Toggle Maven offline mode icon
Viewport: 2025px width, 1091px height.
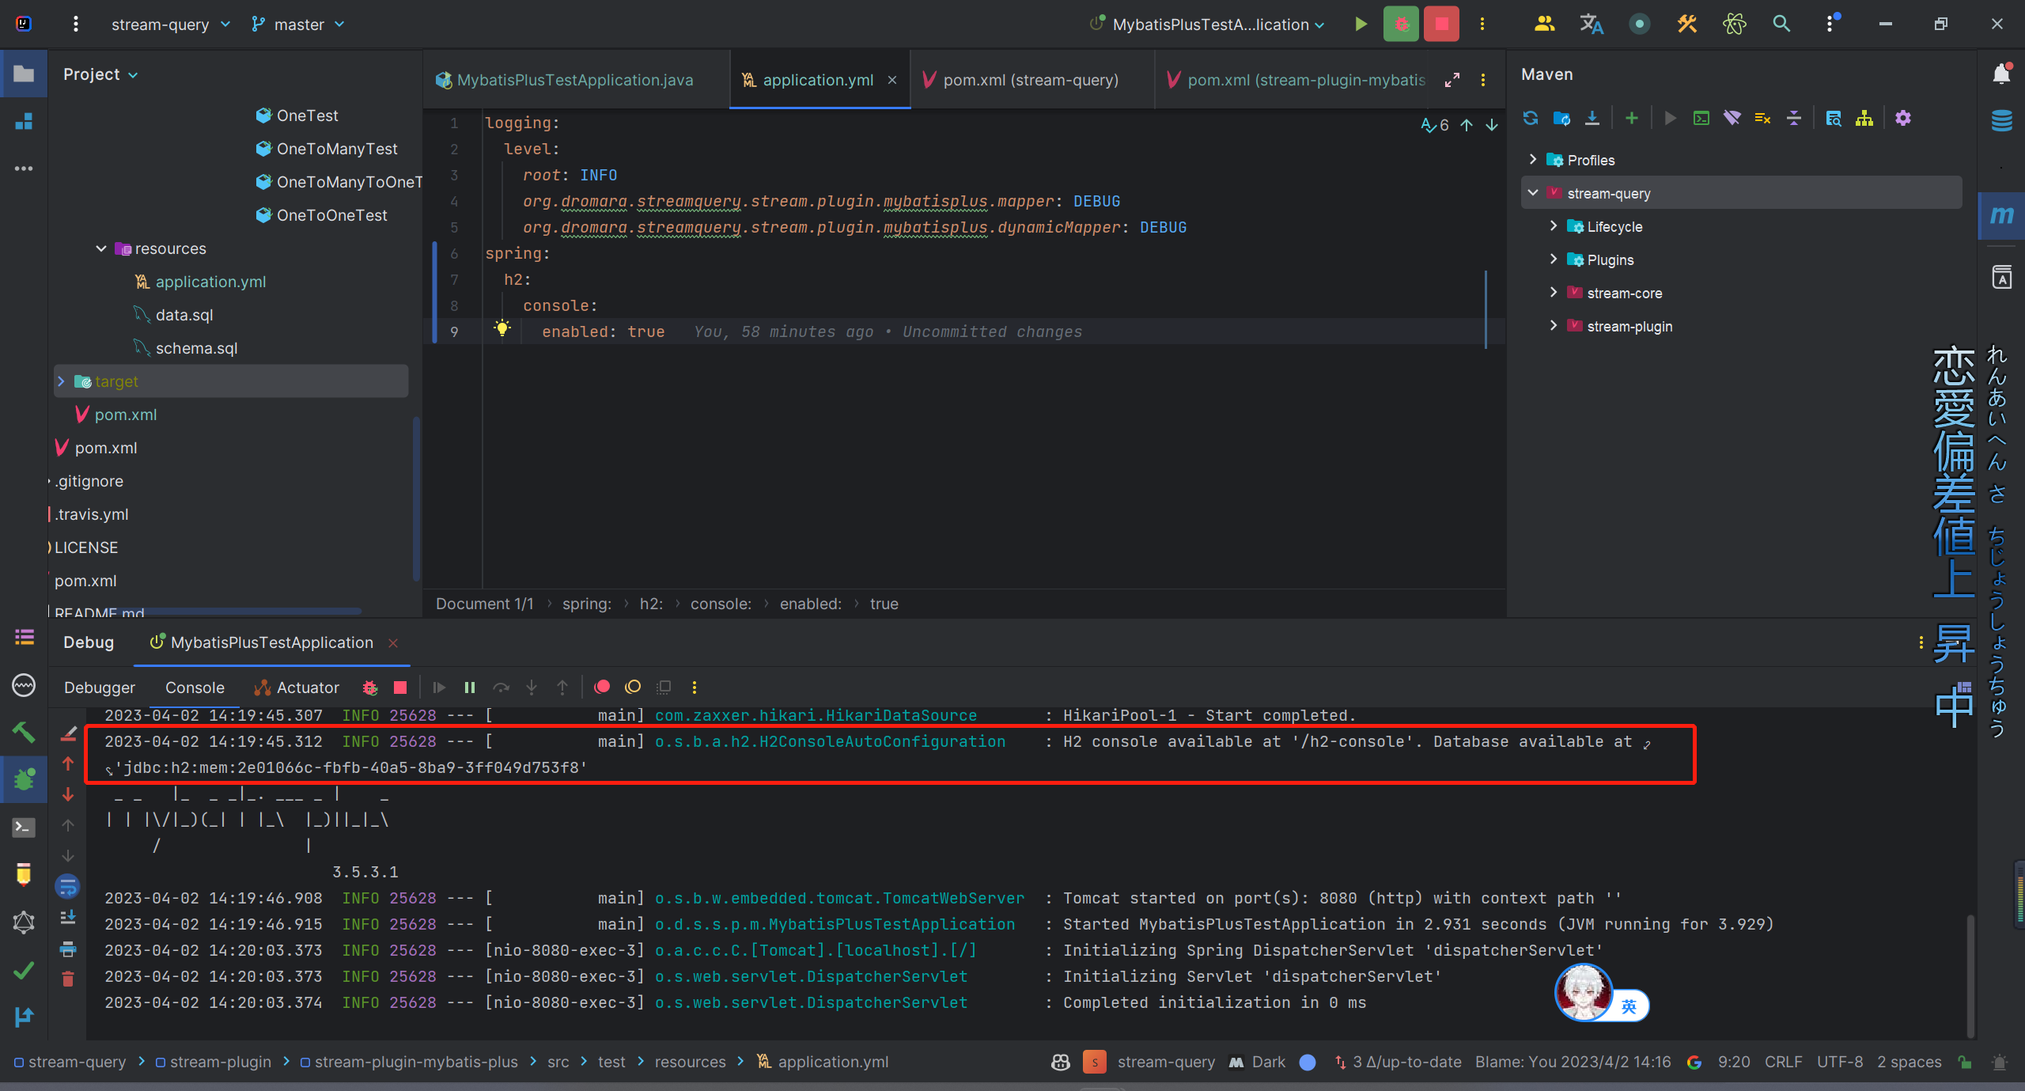point(1732,118)
